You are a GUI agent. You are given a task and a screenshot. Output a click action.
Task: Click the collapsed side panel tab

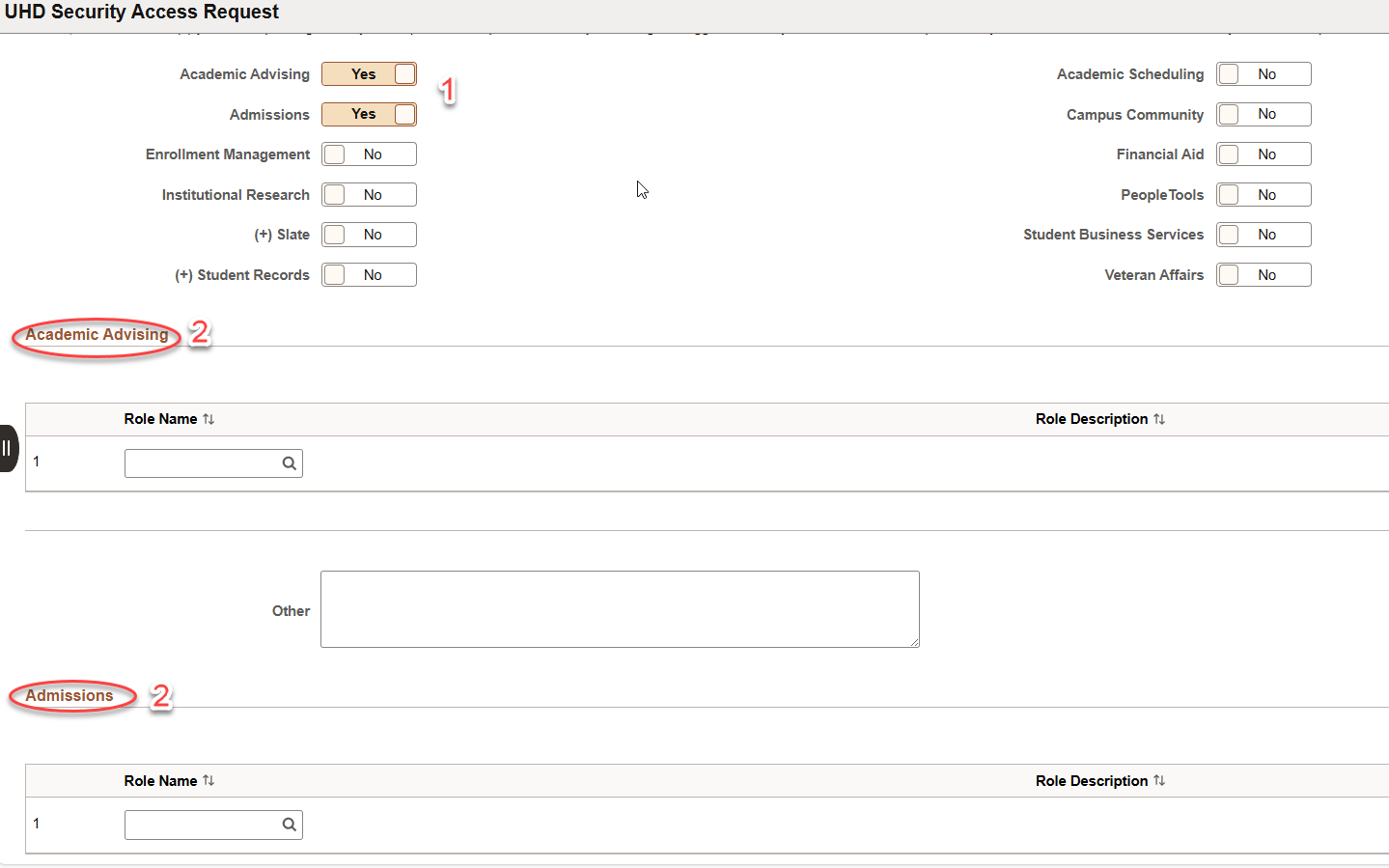7,447
